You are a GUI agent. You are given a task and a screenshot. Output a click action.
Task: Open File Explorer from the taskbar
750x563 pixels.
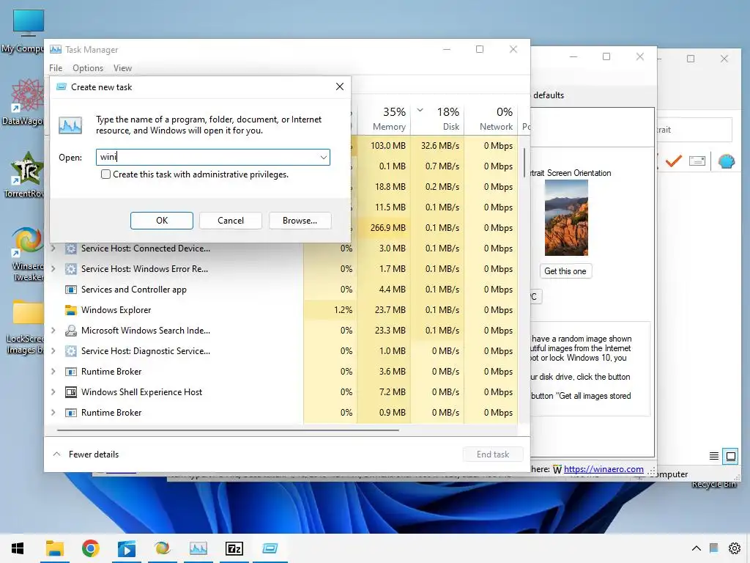tap(54, 548)
